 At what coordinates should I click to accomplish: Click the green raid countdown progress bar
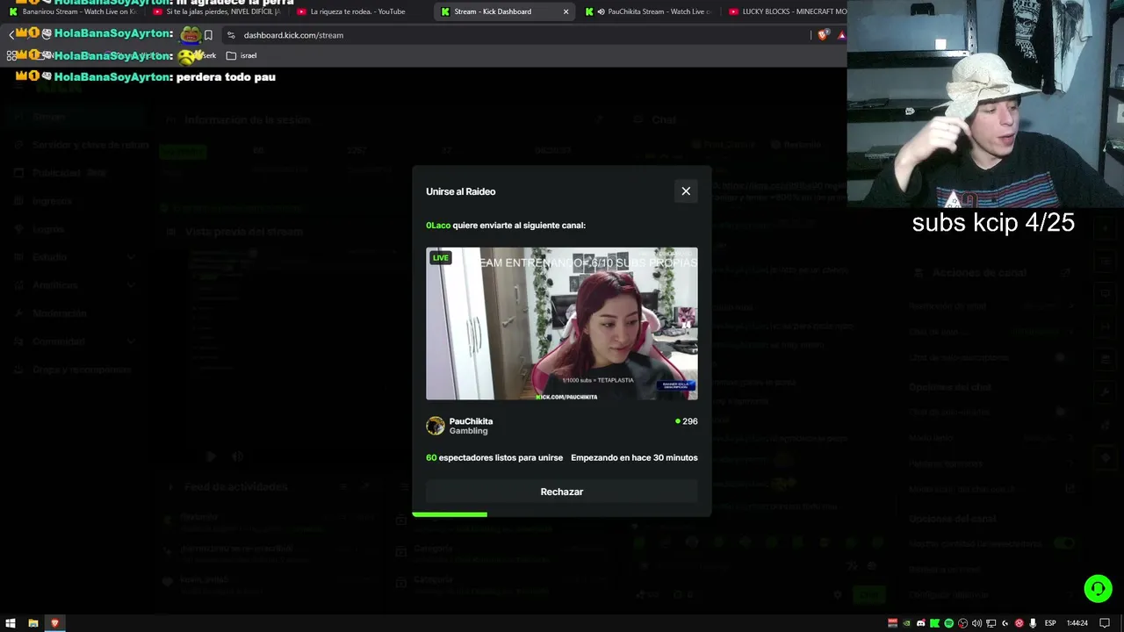tap(450, 514)
